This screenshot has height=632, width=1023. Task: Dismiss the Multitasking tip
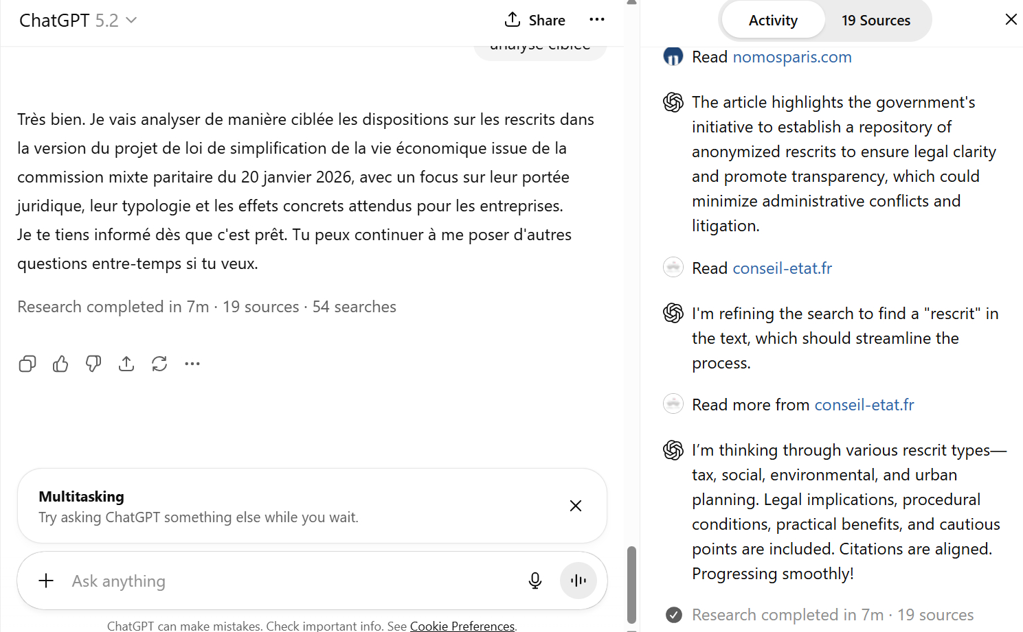tap(576, 506)
